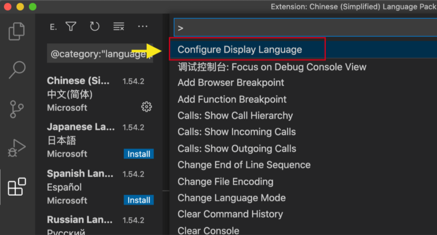Image resolution: width=437 pixels, height=235 pixels.
Task: Choose Add Function Breakpoint command
Action: tap(303, 99)
